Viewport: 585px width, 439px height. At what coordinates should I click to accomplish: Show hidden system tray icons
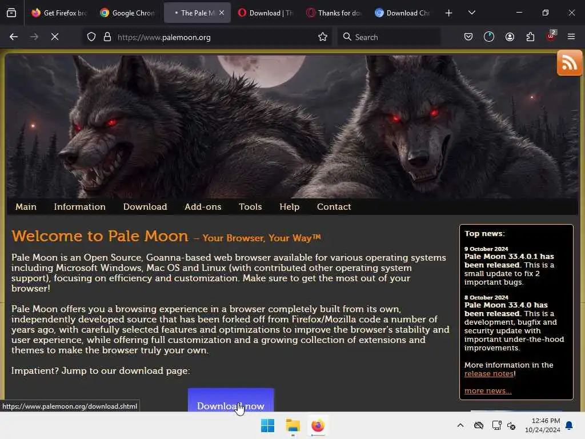point(460,425)
